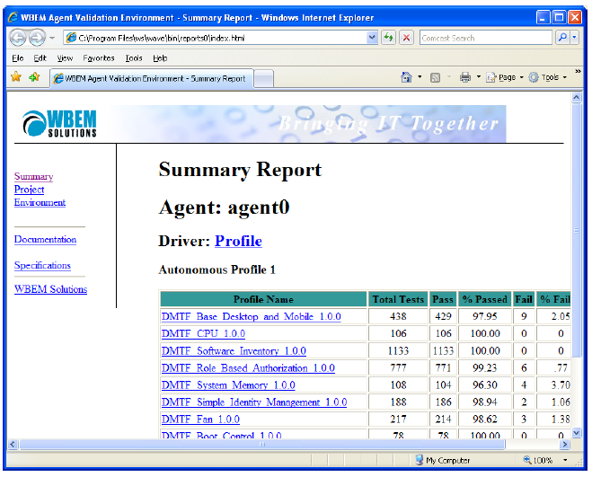Click the RSS feeds icon

pos(435,78)
